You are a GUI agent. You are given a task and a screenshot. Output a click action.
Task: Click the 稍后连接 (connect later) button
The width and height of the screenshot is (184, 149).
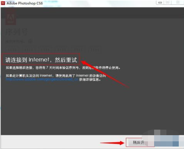click(x=140, y=142)
